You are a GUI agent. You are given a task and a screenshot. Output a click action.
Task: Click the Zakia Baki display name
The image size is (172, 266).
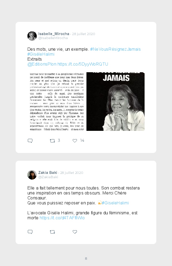click(x=48, y=173)
